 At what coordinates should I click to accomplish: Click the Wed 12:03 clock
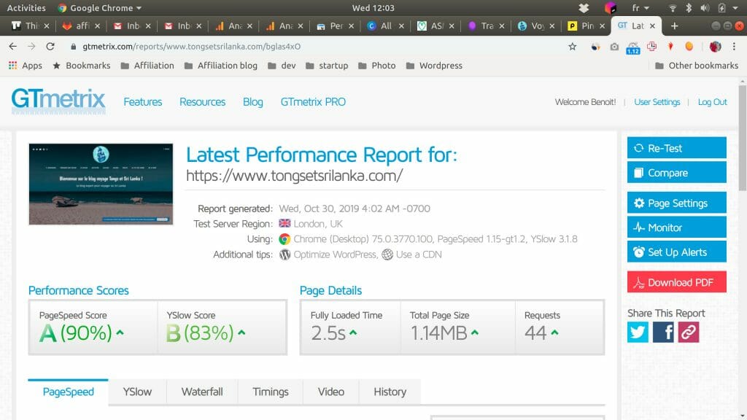point(373,8)
